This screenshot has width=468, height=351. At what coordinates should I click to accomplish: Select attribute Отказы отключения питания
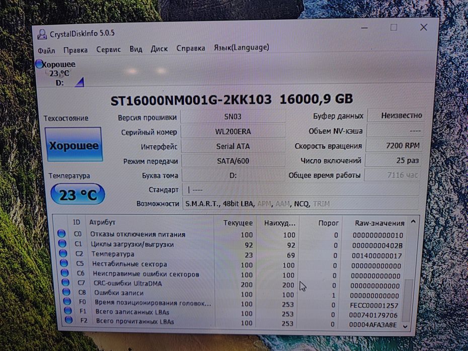tap(138, 235)
